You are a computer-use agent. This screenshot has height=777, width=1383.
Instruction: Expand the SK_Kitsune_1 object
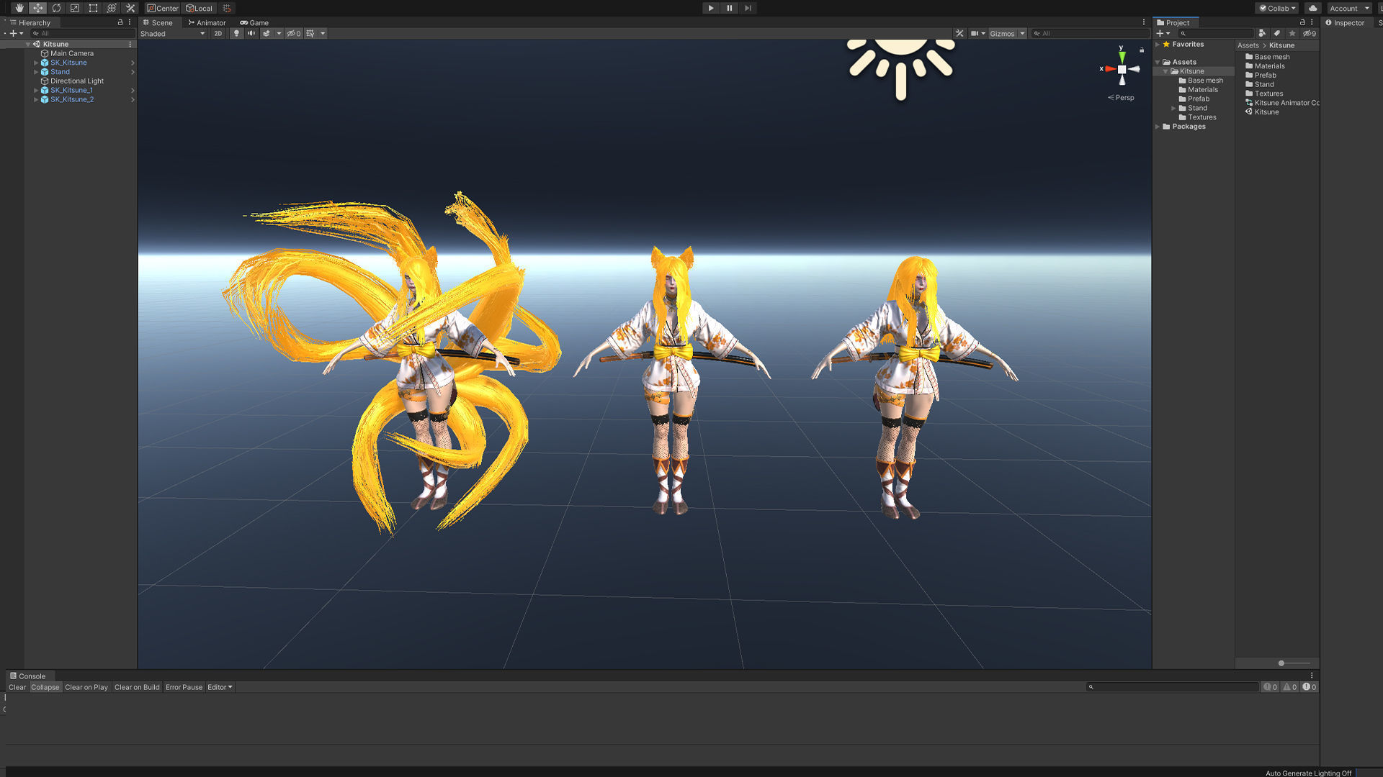(x=36, y=91)
